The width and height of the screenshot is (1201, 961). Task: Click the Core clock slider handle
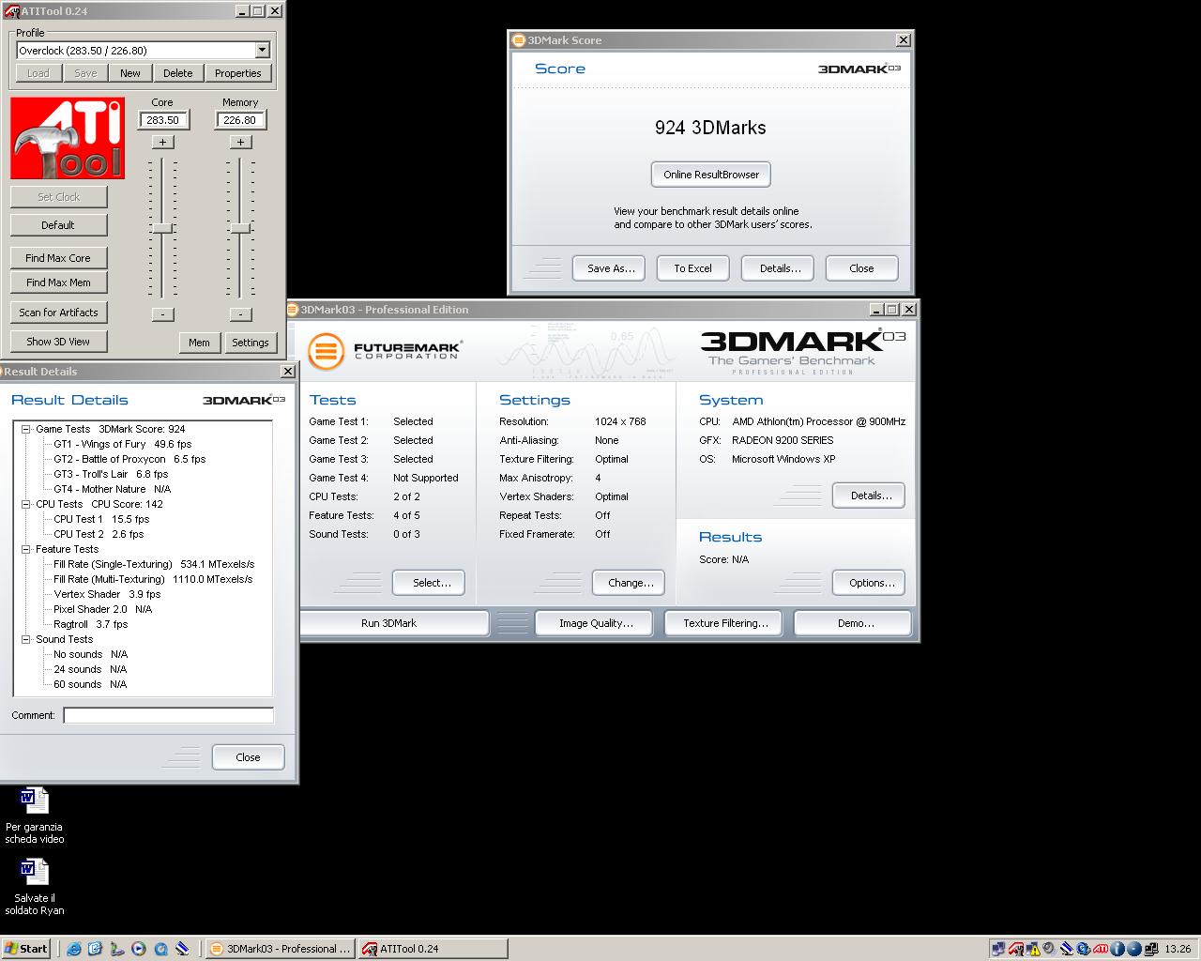(162, 228)
